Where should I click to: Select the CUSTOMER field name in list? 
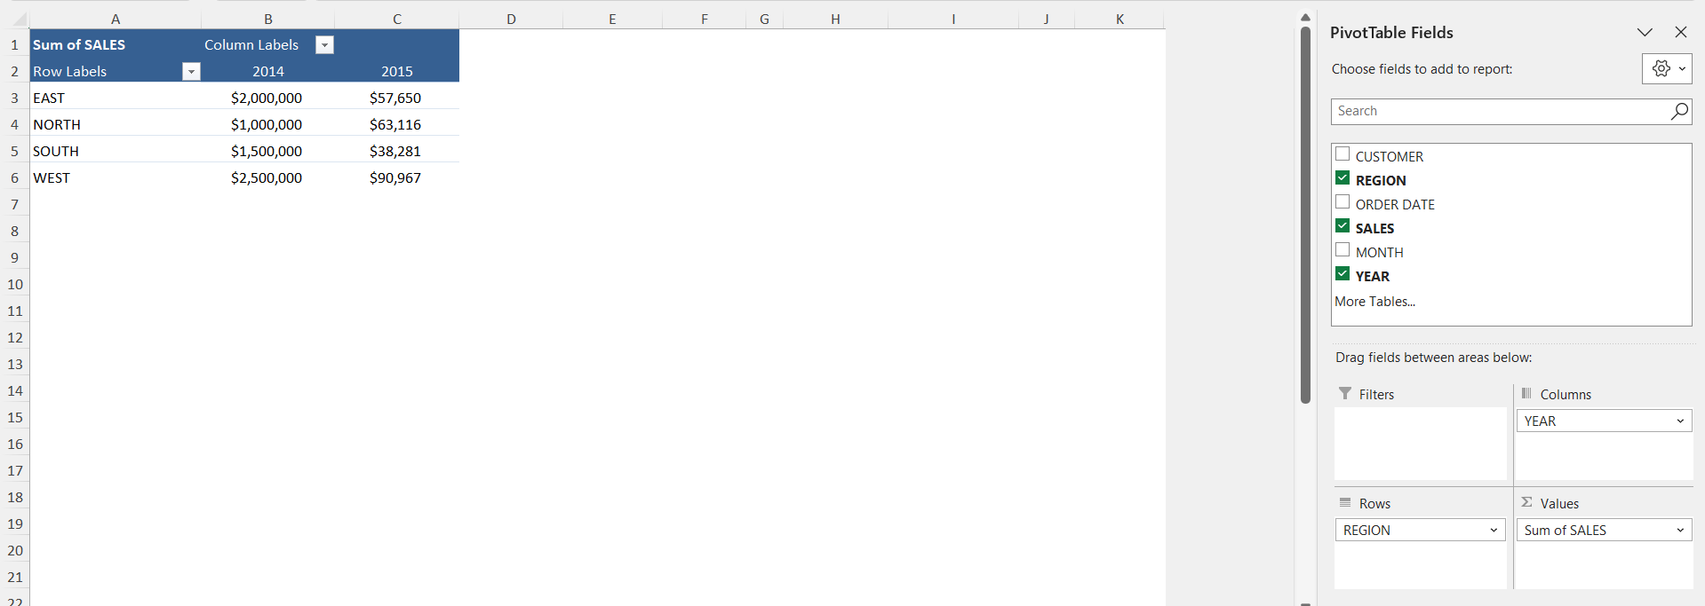coord(1390,156)
